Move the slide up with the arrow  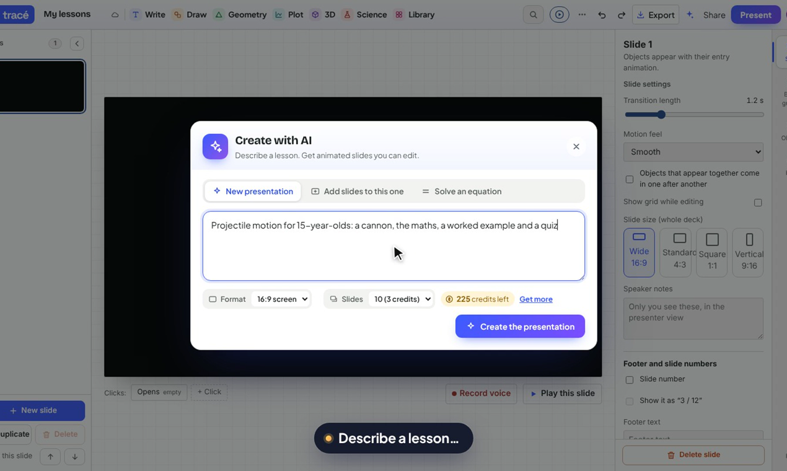(50, 457)
